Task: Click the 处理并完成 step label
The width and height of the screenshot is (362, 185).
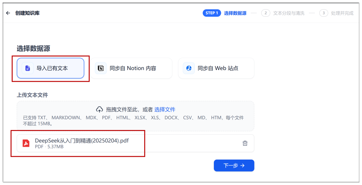Action: pos(342,13)
